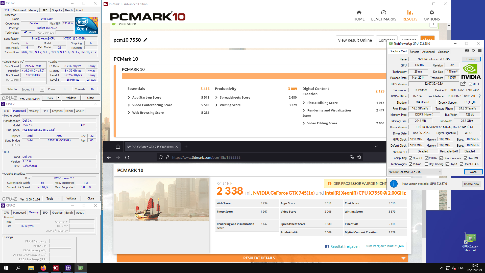Toggle the OpenGL 4.6 checkbox
This screenshot has height=273, width=485.
point(461,164)
